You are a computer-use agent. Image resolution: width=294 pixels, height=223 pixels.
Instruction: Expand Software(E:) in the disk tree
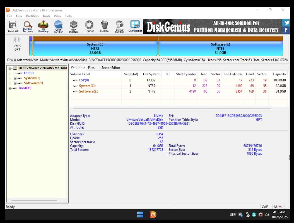pos(15,83)
